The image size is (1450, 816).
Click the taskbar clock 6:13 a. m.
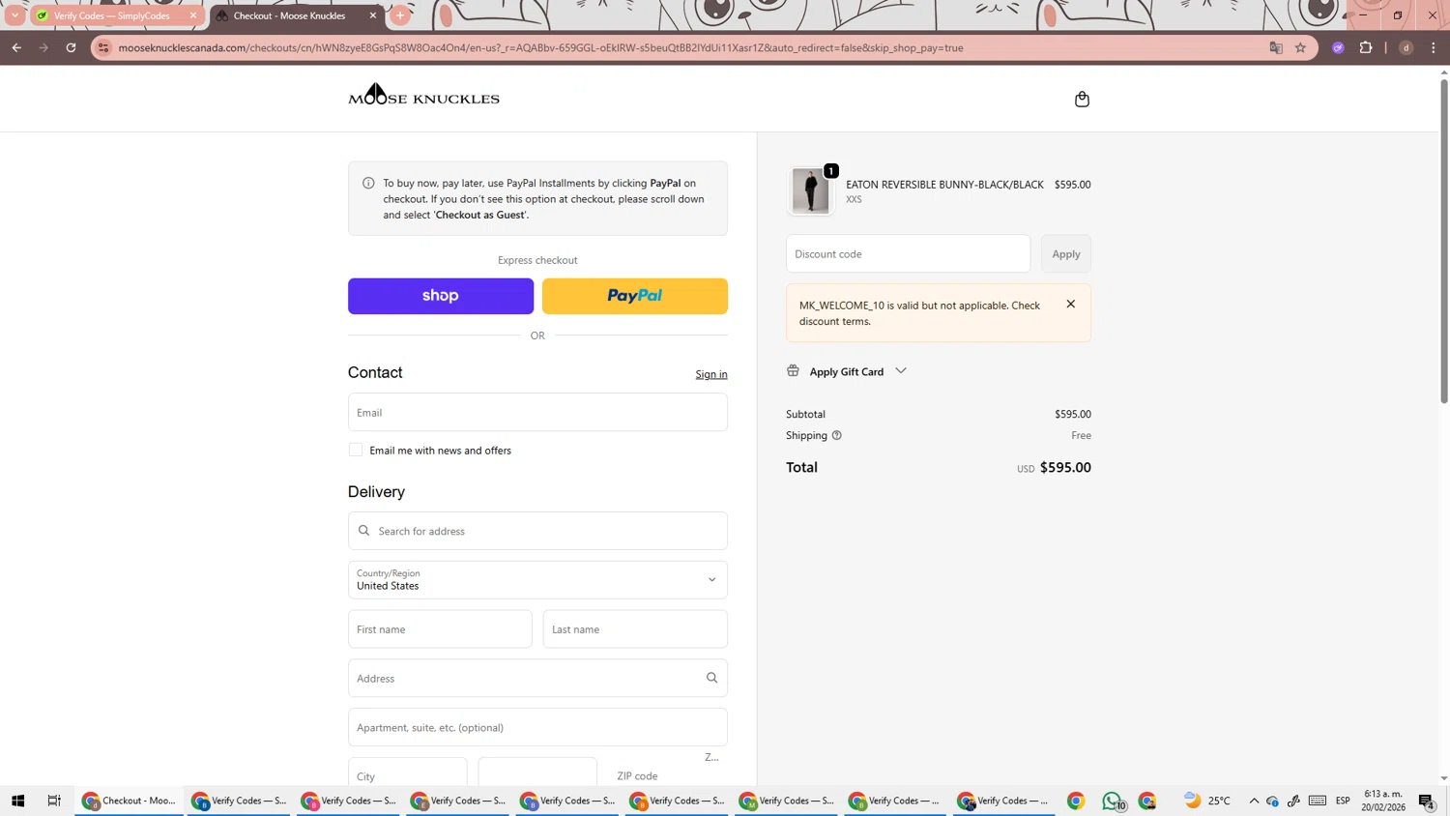coord(1383,801)
